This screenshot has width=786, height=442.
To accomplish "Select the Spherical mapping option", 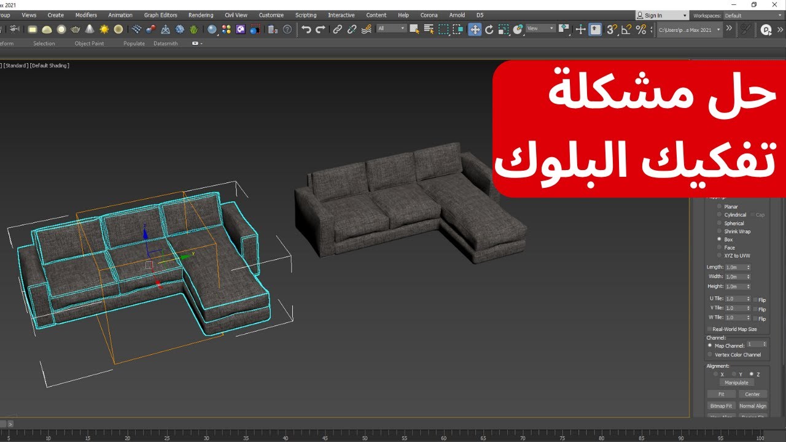I will (x=720, y=223).
